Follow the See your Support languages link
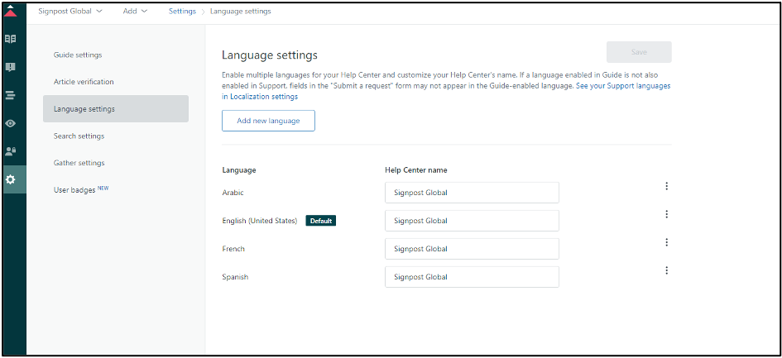 pyautogui.click(x=623, y=86)
